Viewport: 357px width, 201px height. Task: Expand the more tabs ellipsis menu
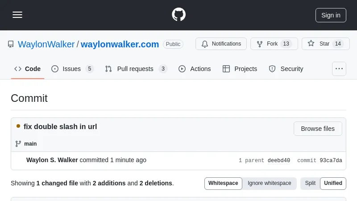click(x=339, y=69)
